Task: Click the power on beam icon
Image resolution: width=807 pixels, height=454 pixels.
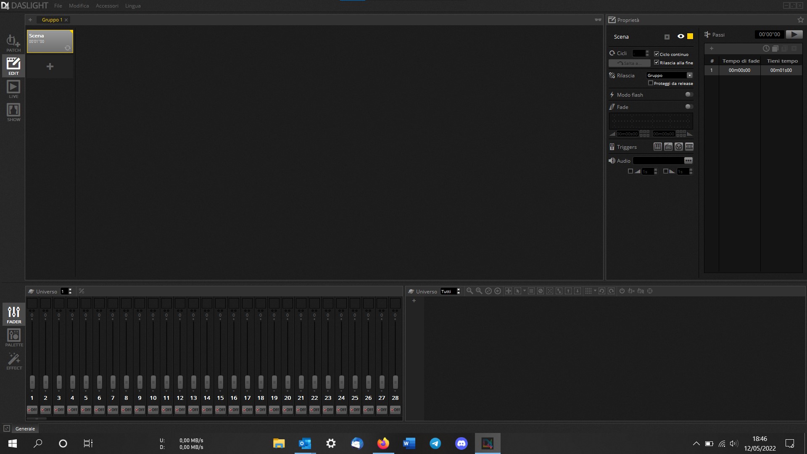Action: tap(622, 291)
